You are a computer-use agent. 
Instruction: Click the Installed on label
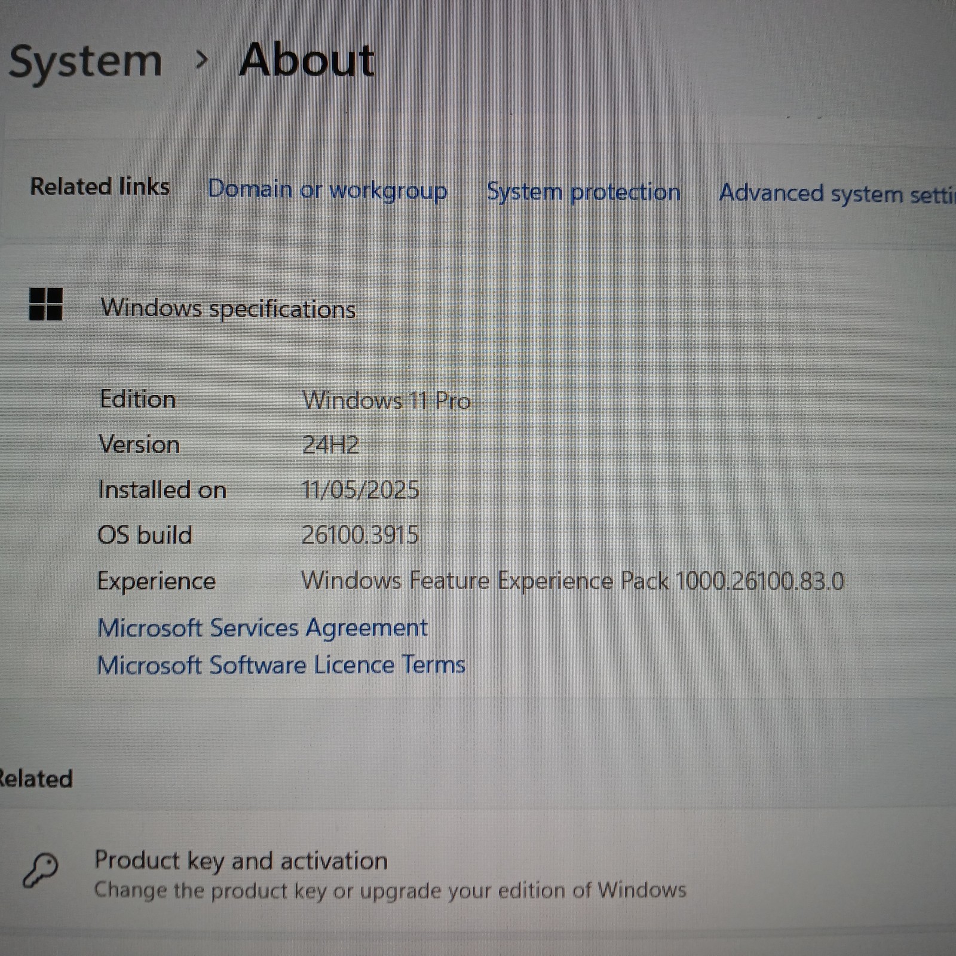[x=162, y=490]
